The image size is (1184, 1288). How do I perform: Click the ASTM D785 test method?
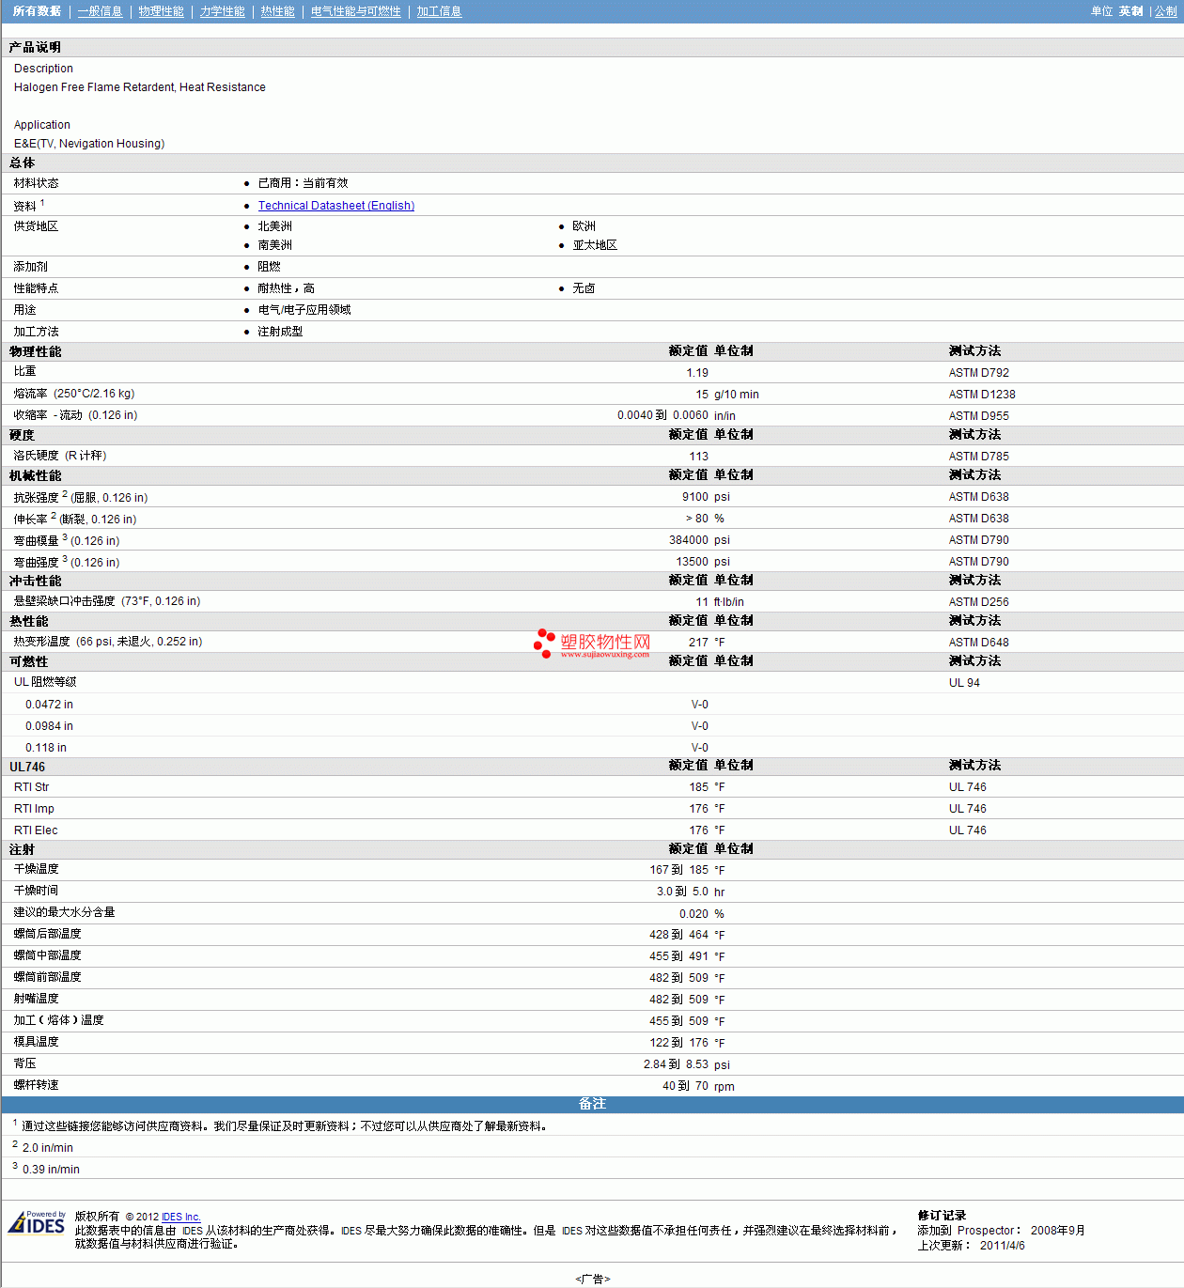(978, 457)
